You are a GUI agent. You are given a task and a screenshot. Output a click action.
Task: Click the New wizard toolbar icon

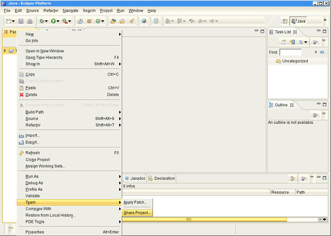[9, 21]
